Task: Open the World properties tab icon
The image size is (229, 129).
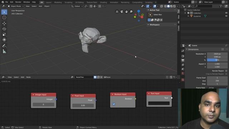Action: pyautogui.click(x=183, y=73)
